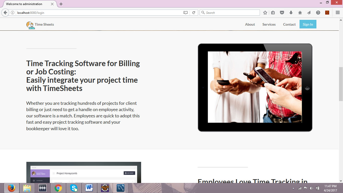Go to Firefox home page icon
The image size is (343, 193).
[300, 13]
